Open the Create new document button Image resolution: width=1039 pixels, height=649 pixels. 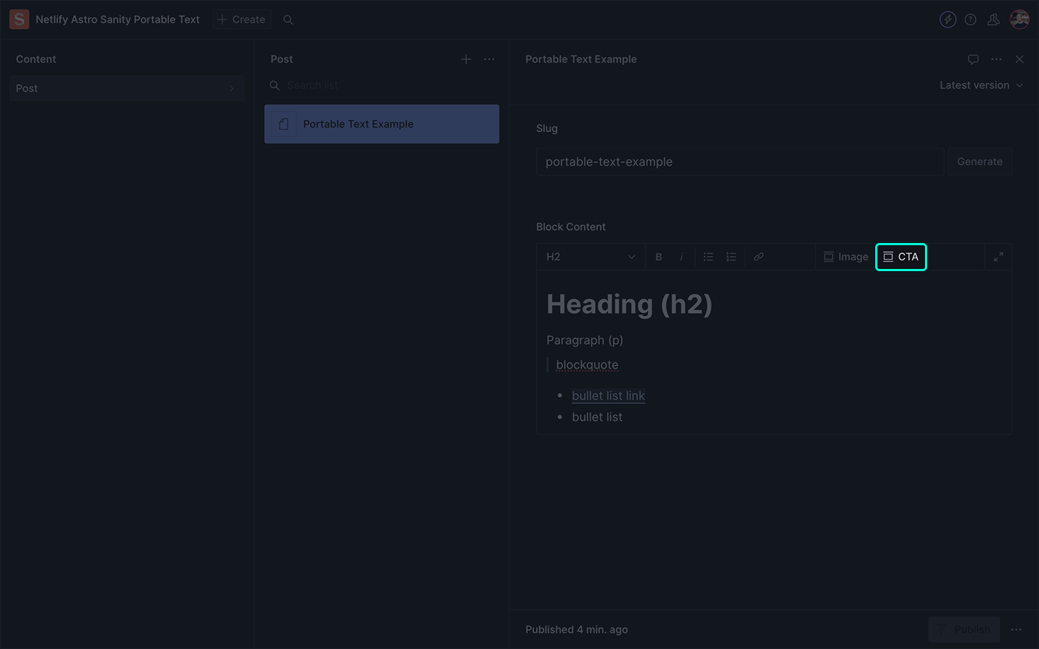242,19
